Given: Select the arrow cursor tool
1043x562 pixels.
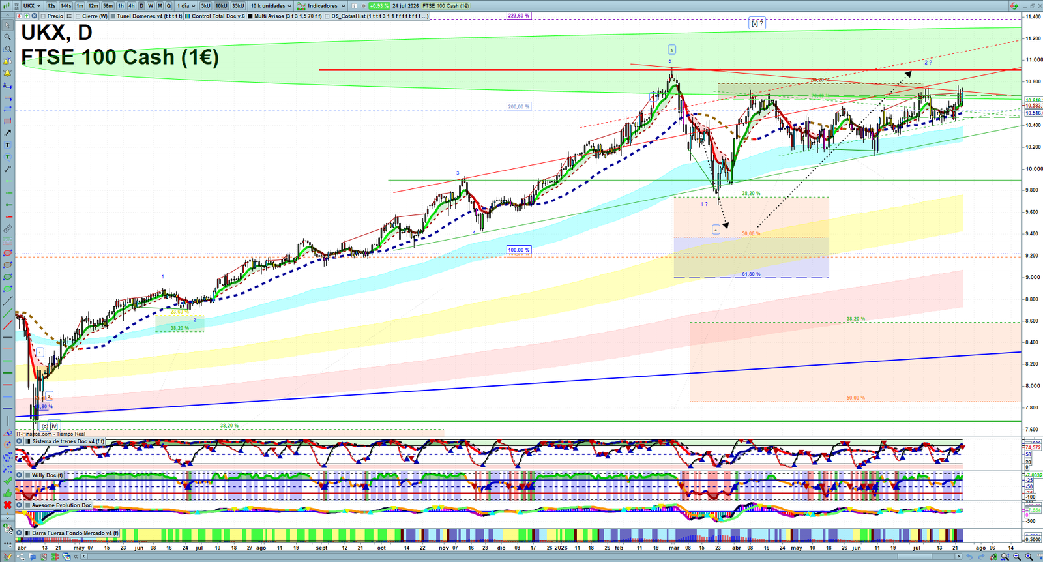Looking at the screenshot, I should click(8, 25).
